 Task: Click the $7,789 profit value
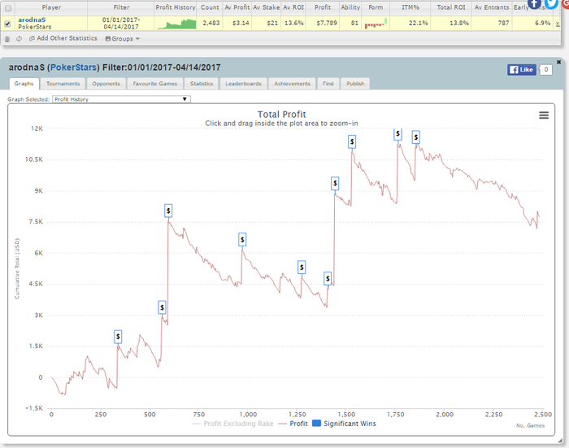click(x=327, y=23)
